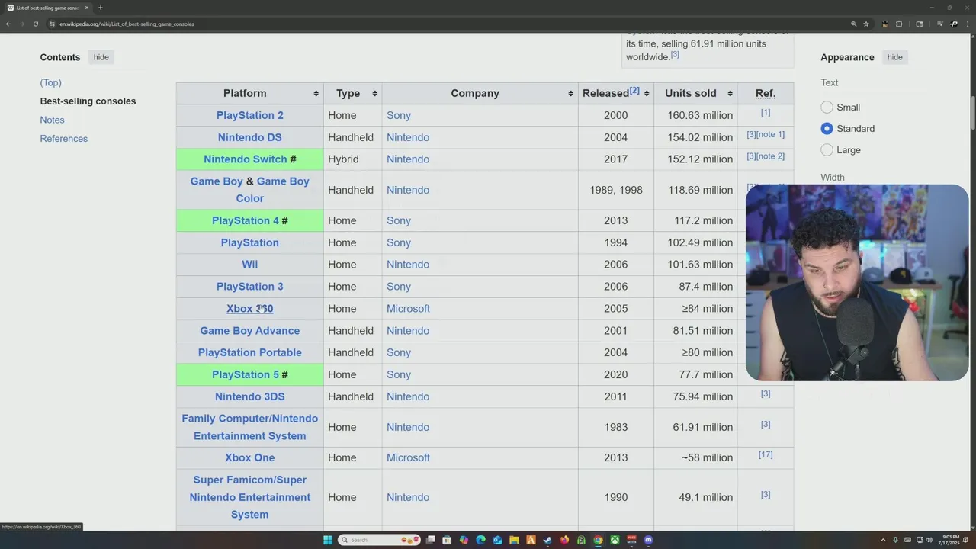
Task: Open Task View from the taskbar
Action: point(431,540)
